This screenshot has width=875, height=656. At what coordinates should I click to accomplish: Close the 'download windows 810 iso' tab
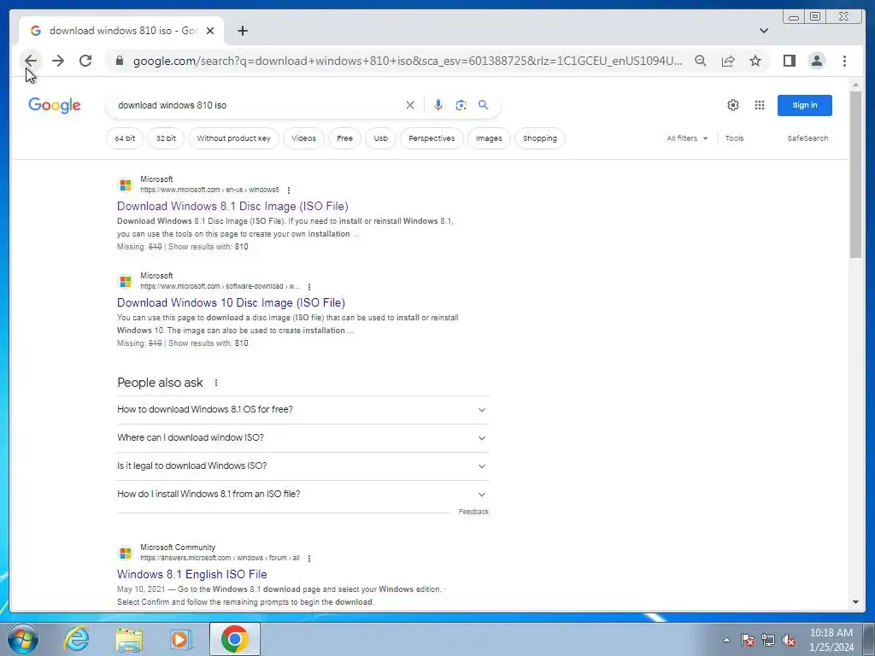210,31
